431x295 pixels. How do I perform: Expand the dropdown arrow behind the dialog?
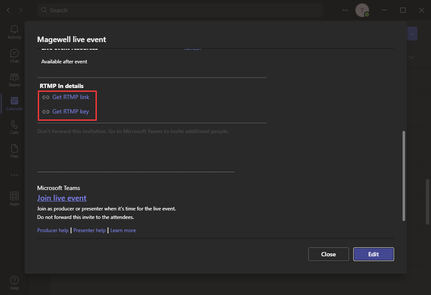tap(412, 34)
